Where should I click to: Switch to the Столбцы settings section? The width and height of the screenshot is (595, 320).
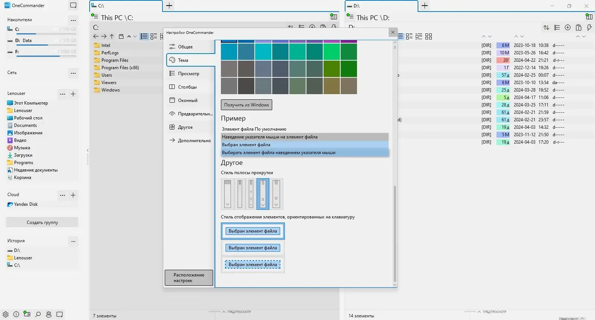click(187, 87)
